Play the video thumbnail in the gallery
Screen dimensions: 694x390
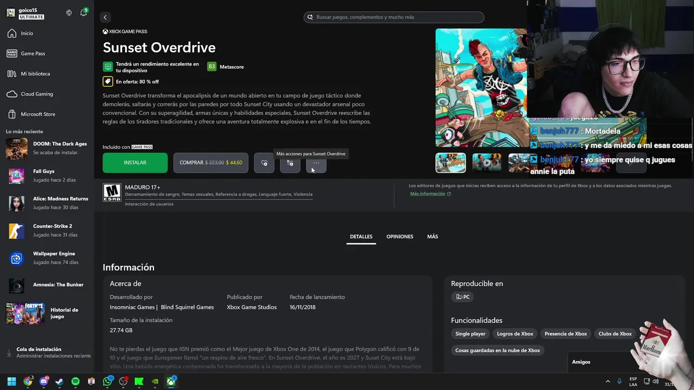point(486,163)
